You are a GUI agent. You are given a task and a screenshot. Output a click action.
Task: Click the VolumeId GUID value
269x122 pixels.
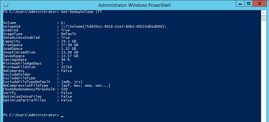pyautogui.click(x=114, y=27)
